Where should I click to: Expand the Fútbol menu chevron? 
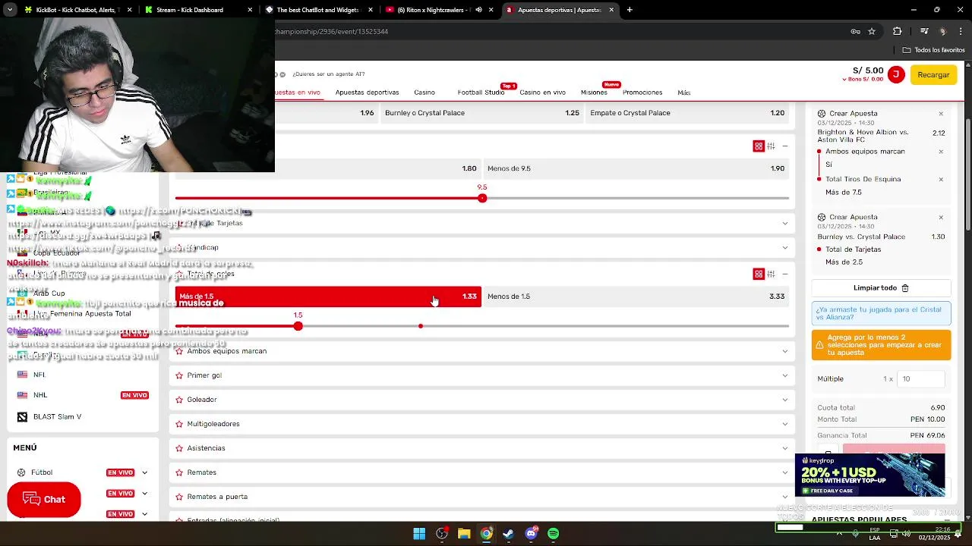pos(144,472)
